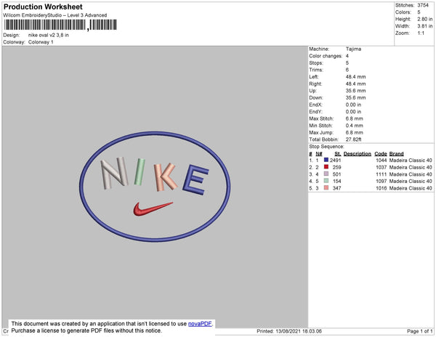Click the 'St.' column header
This screenshot has height=337, width=436.
click(338, 154)
